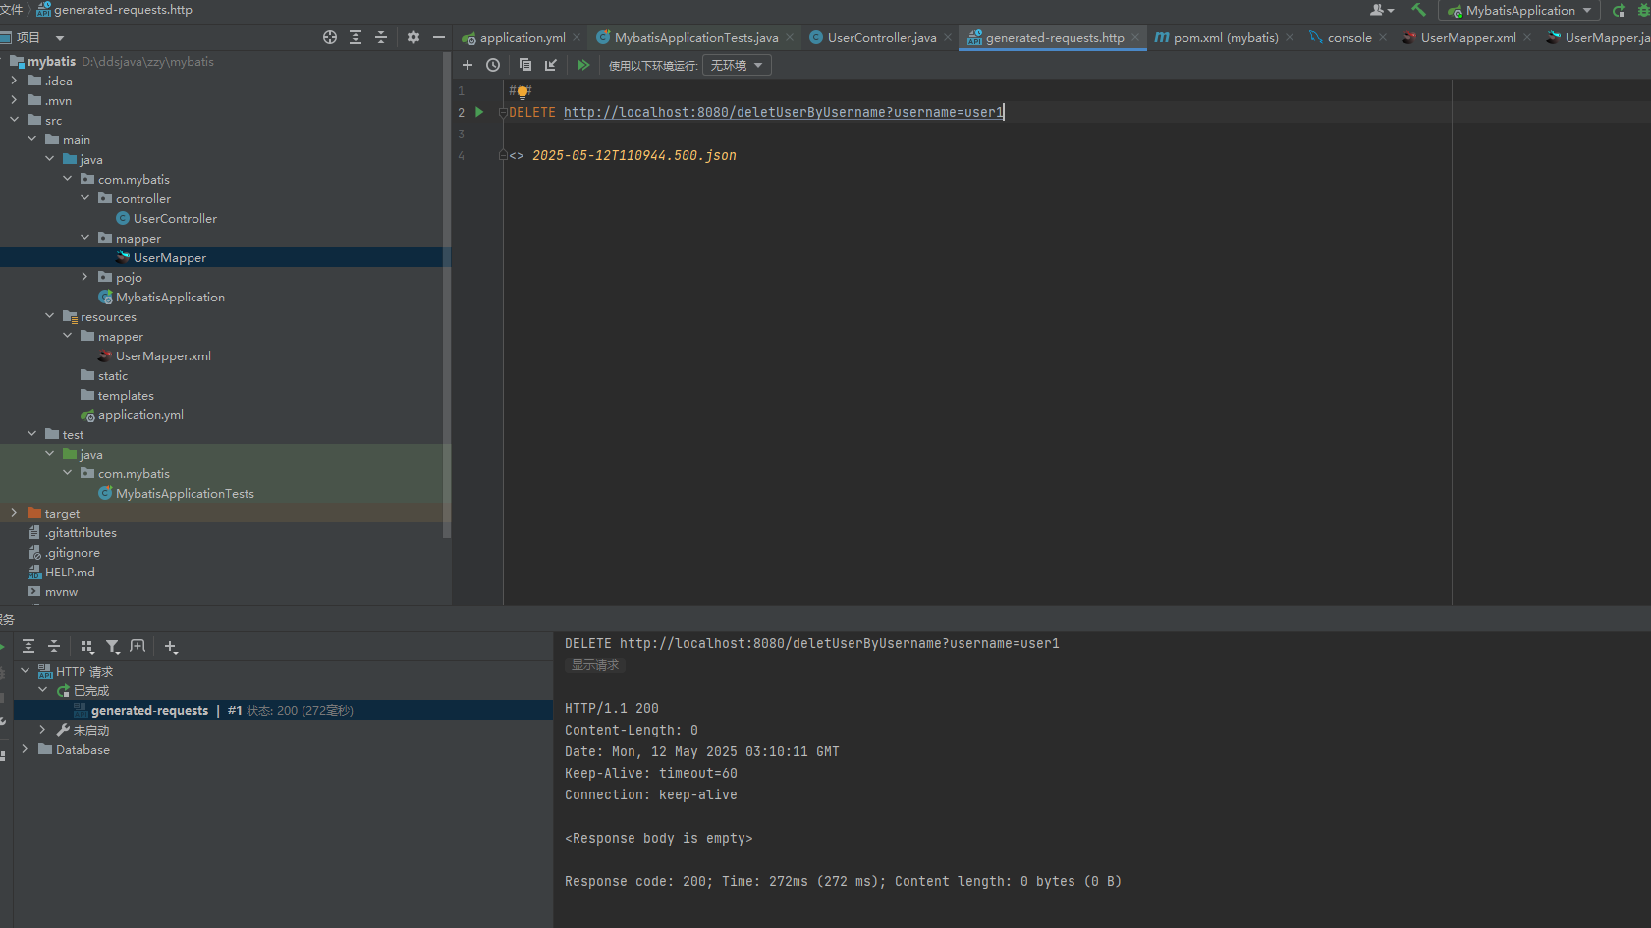This screenshot has width=1651, height=928.
Task: Click the lightbulb intention icon on line 1
Action: click(x=523, y=91)
